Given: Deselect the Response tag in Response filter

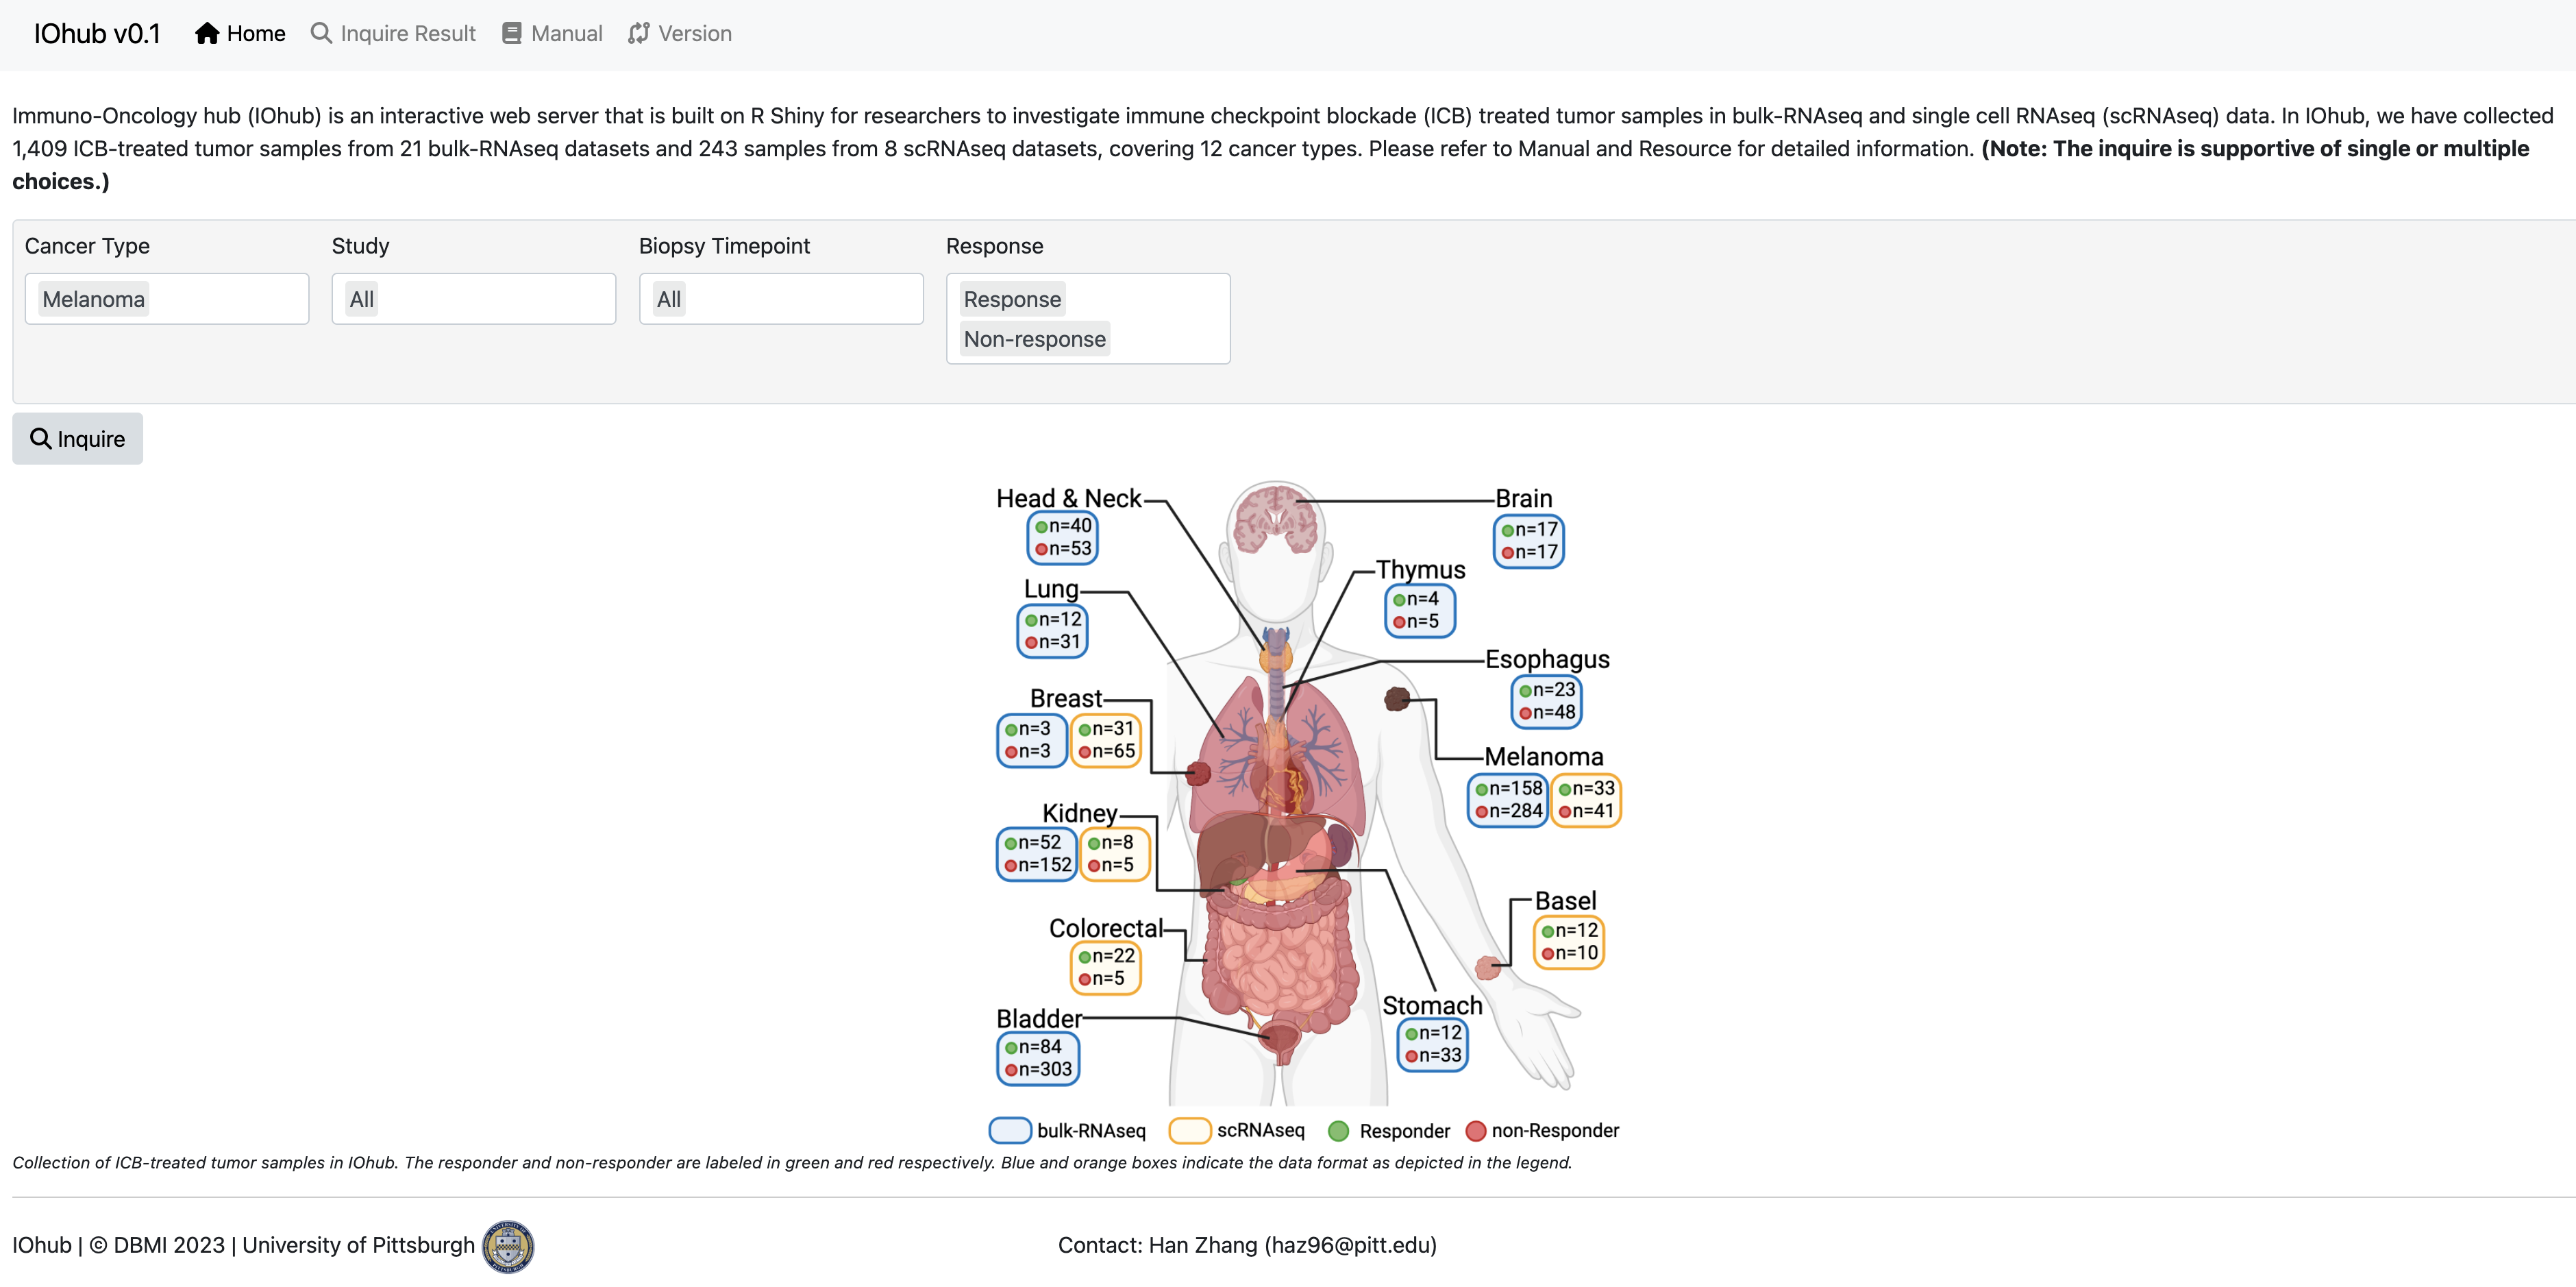Looking at the screenshot, I should pos(1012,298).
